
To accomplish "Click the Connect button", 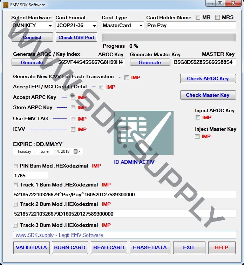I will tap(32, 37).
